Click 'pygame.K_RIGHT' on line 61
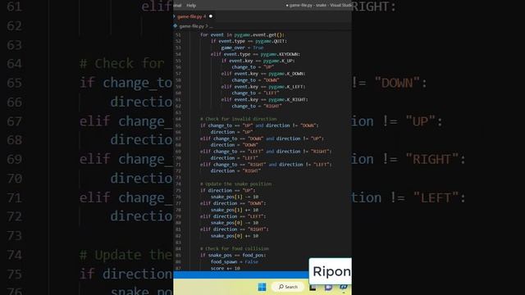The height and width of the screenshot is (295, 525). (288, 100)
